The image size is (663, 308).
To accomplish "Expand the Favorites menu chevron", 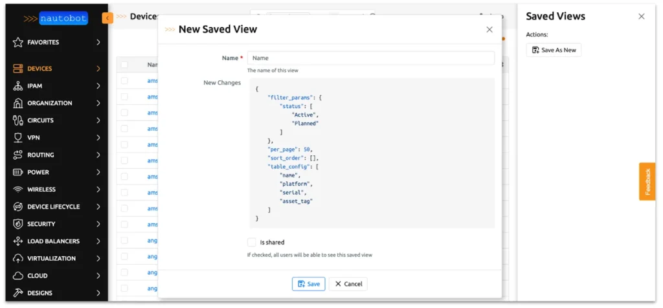I will point(98,42).
